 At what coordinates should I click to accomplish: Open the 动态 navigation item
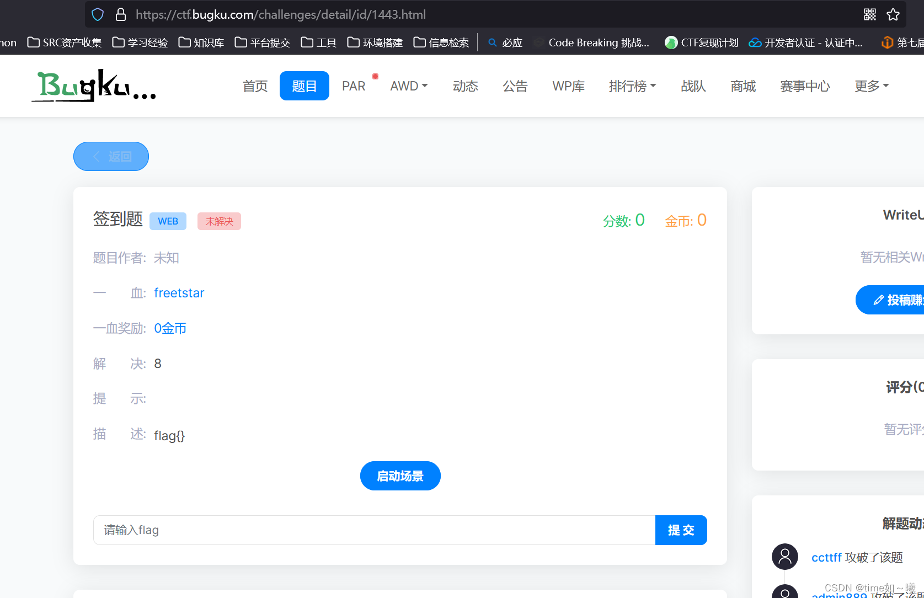coord(466,86)
